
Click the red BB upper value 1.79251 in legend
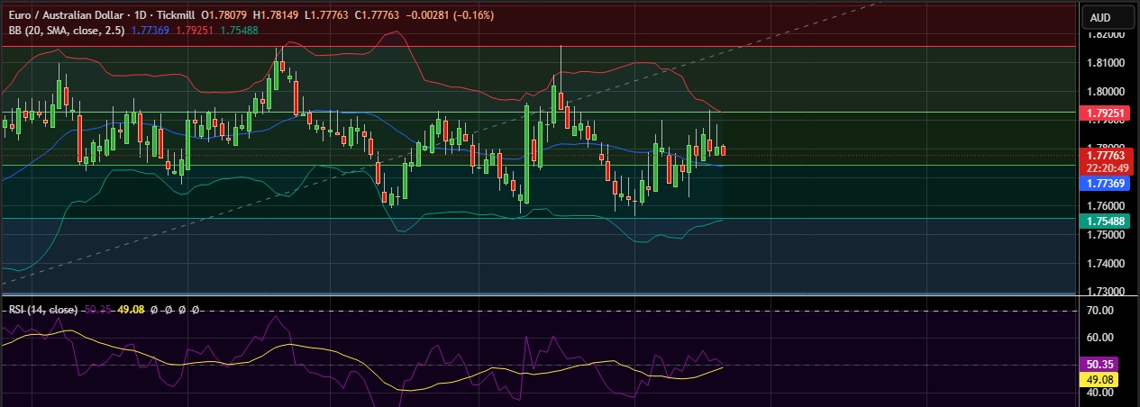(x=193, y=30)
